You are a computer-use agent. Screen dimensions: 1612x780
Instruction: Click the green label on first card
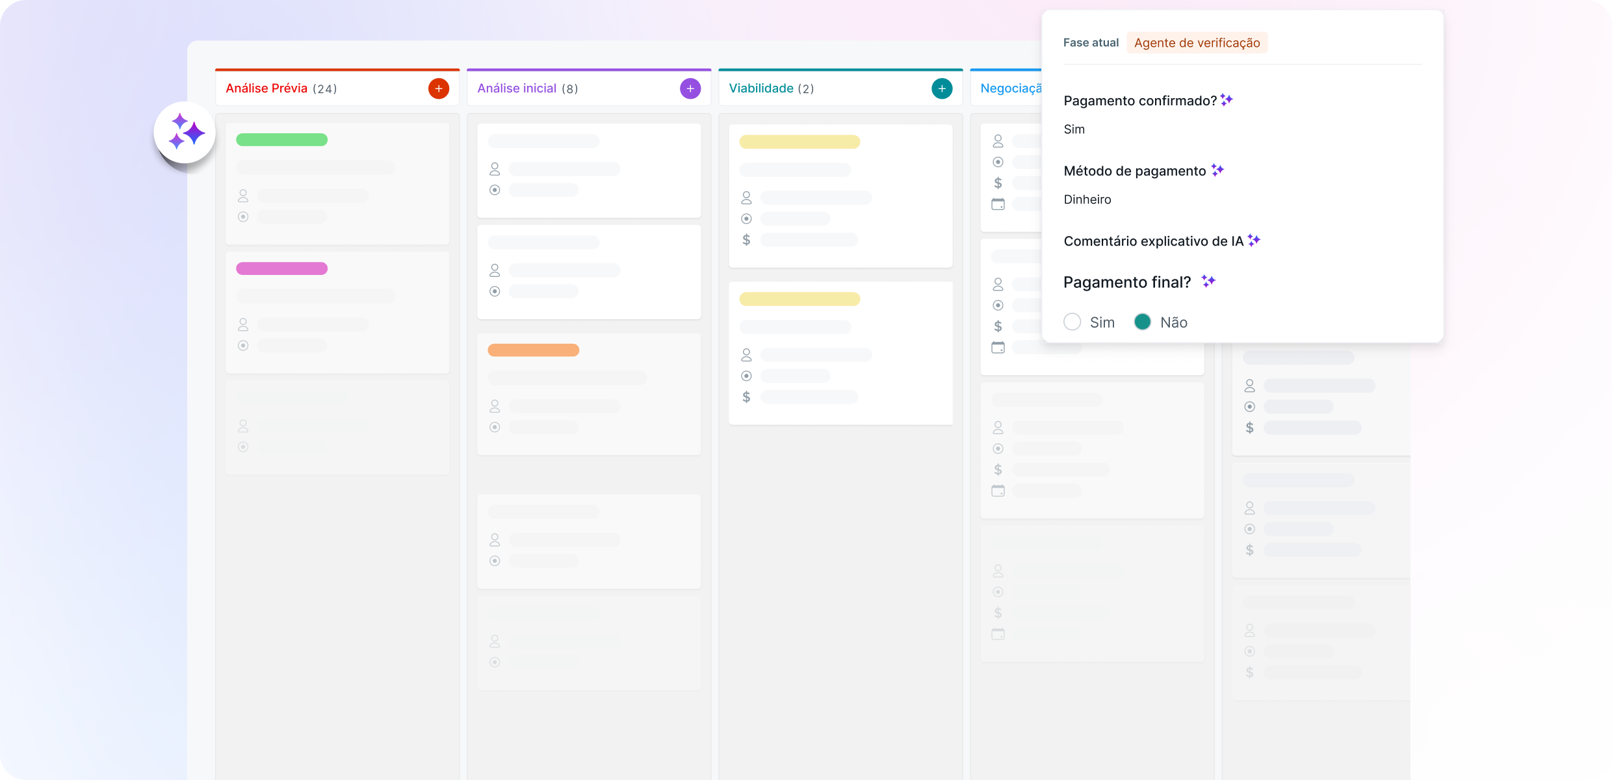coord(281,140)
